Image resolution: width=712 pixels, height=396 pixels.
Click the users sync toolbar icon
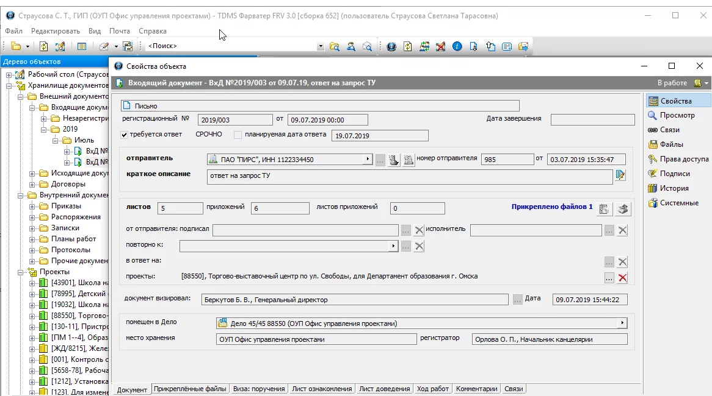coord(424,46)
